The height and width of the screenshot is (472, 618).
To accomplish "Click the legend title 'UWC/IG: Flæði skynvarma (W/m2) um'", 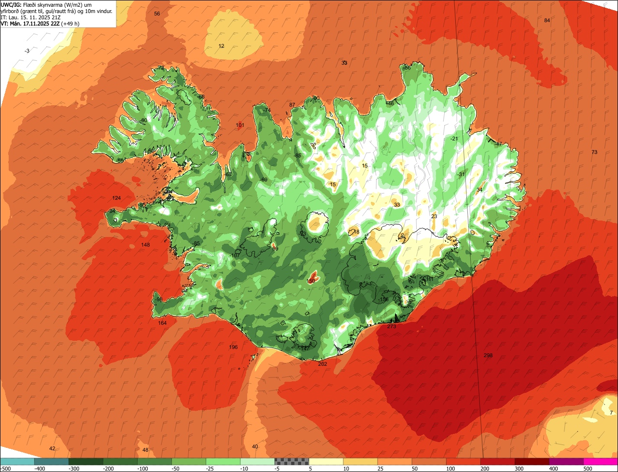I will [x=47, y=4].
